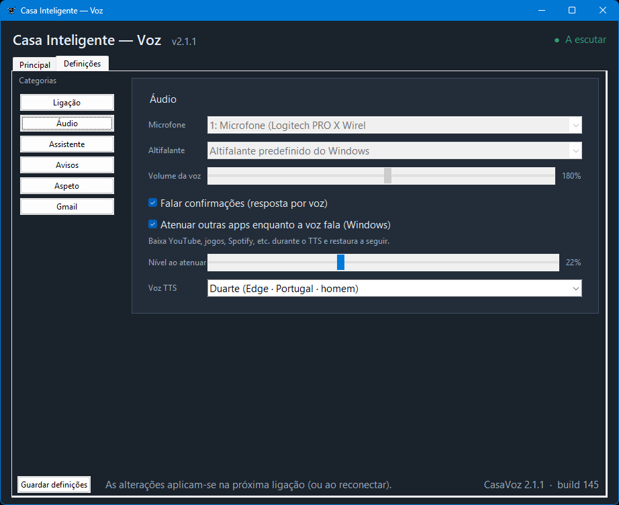This screenshot has height=505, width=619.
Task: Expand the Microfone dropdown
Action: coord(394,125)
